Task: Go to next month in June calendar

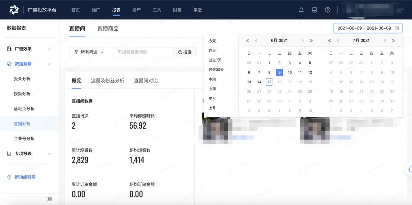Action: coord(303,41)
